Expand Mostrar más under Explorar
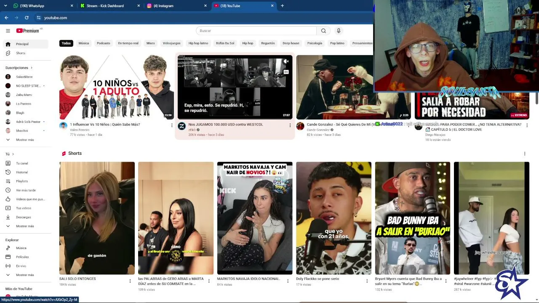This screenshot has width=539, height=303. point(26,275)
